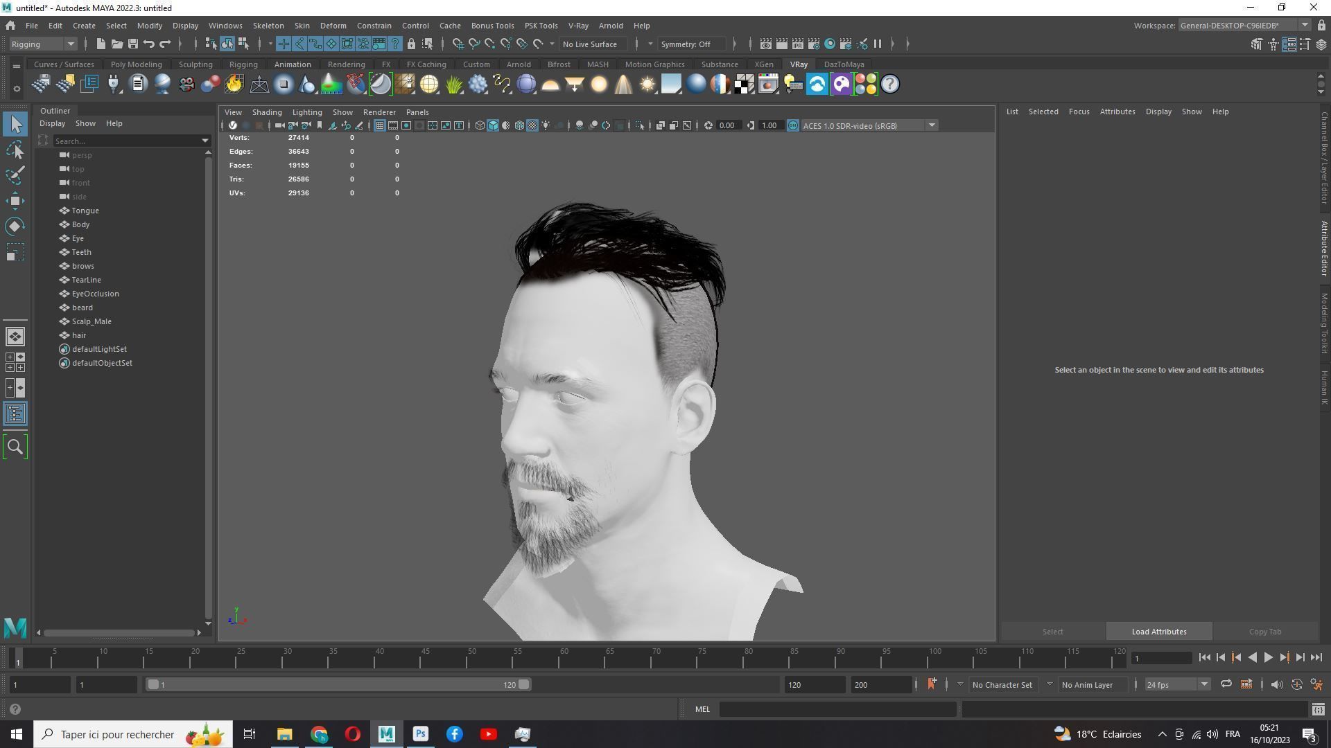This screenshot has height=748, width=1331.
Task: Select the arrow Select tool
Action: pyautogui.click(x=15, y=125)
